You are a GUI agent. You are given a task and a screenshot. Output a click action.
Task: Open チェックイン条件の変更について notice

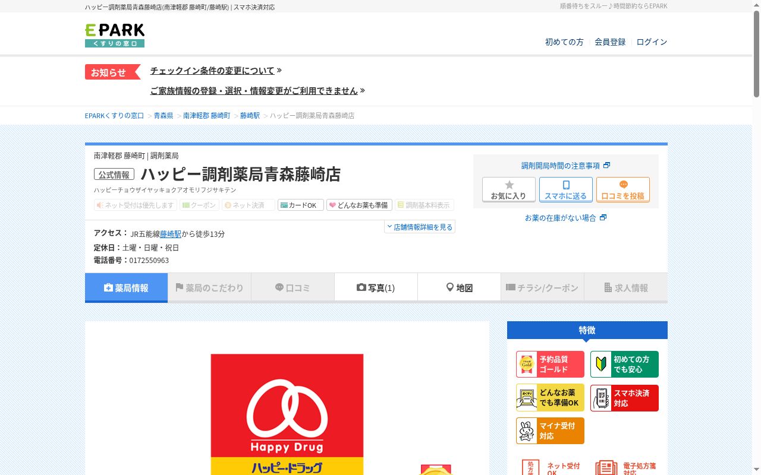pyautogui.click(x=216, y=71)
